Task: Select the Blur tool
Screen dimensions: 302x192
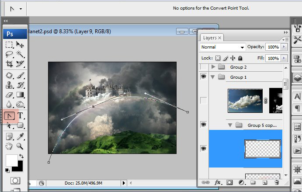Action: click(x=9, y=104)
